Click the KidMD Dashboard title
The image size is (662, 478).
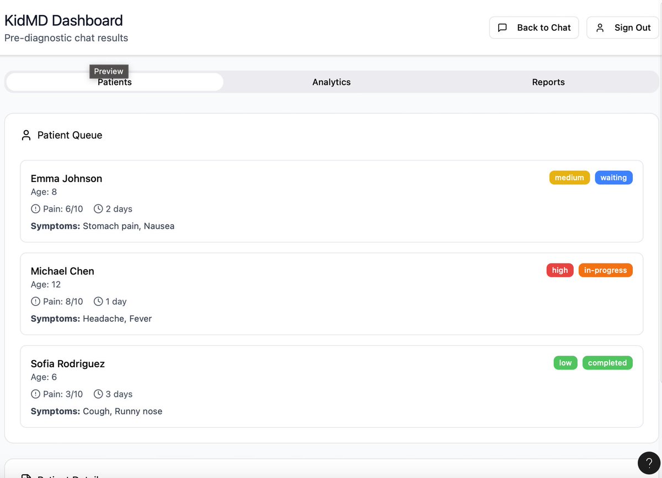tap(63, 20)
